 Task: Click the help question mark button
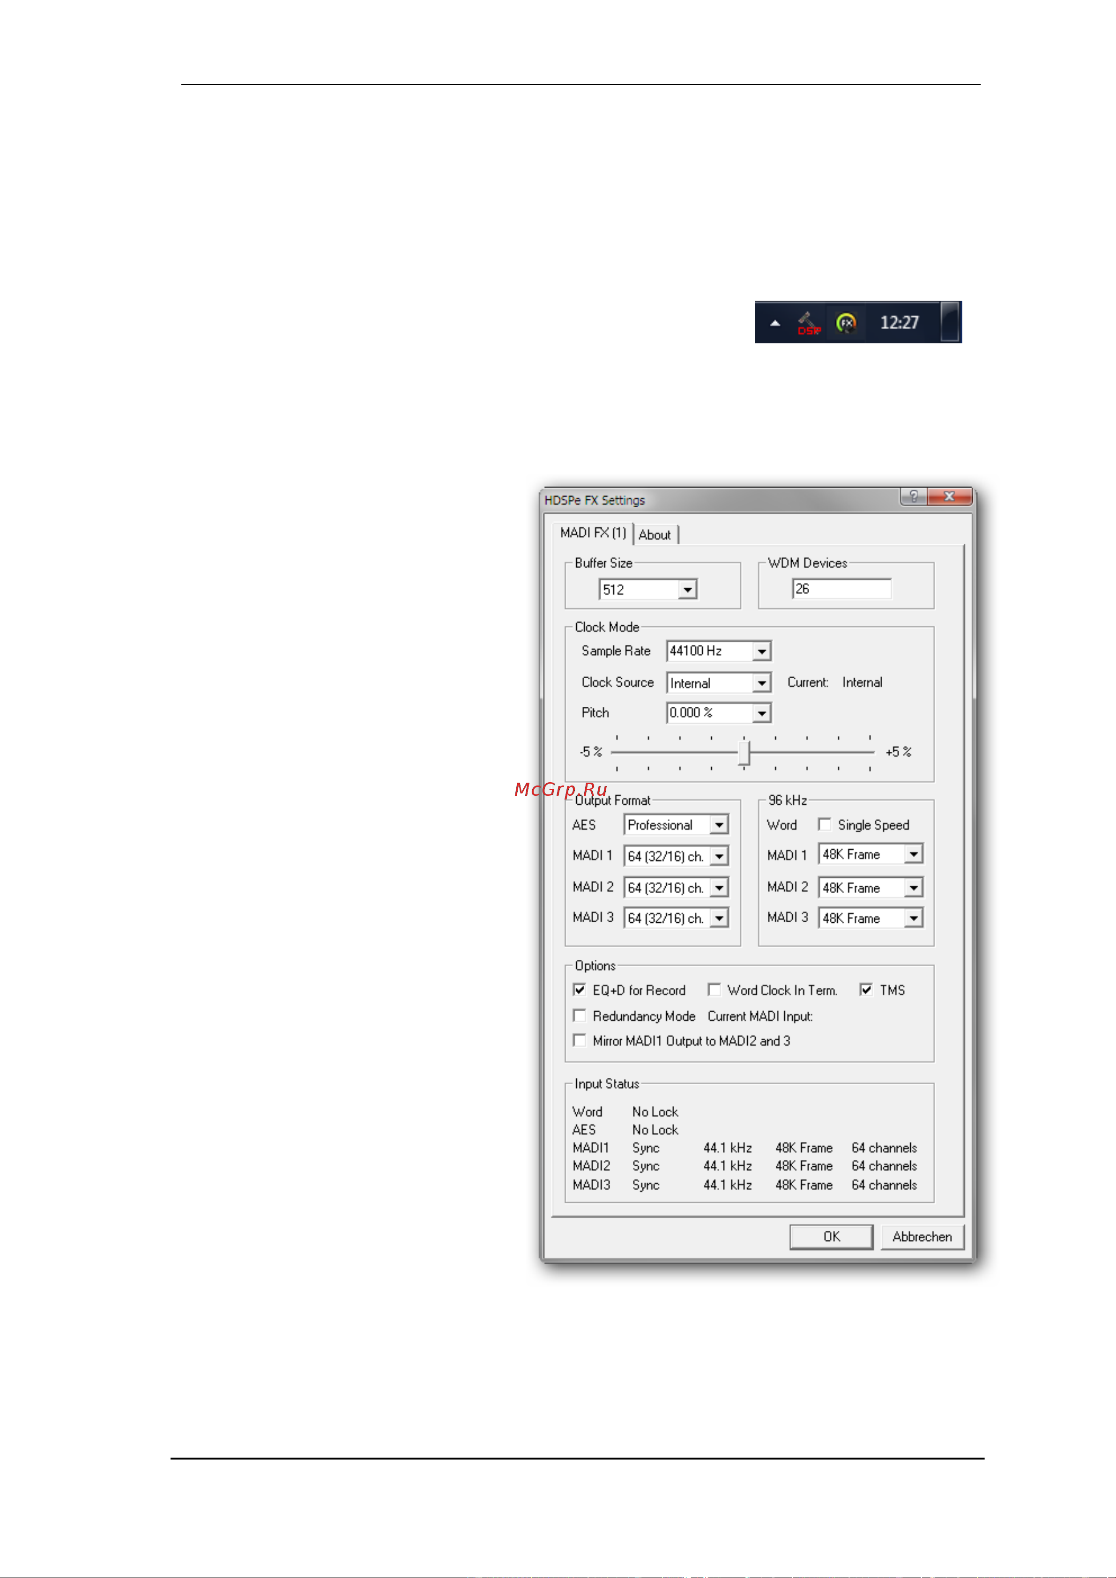click(913, 496)
